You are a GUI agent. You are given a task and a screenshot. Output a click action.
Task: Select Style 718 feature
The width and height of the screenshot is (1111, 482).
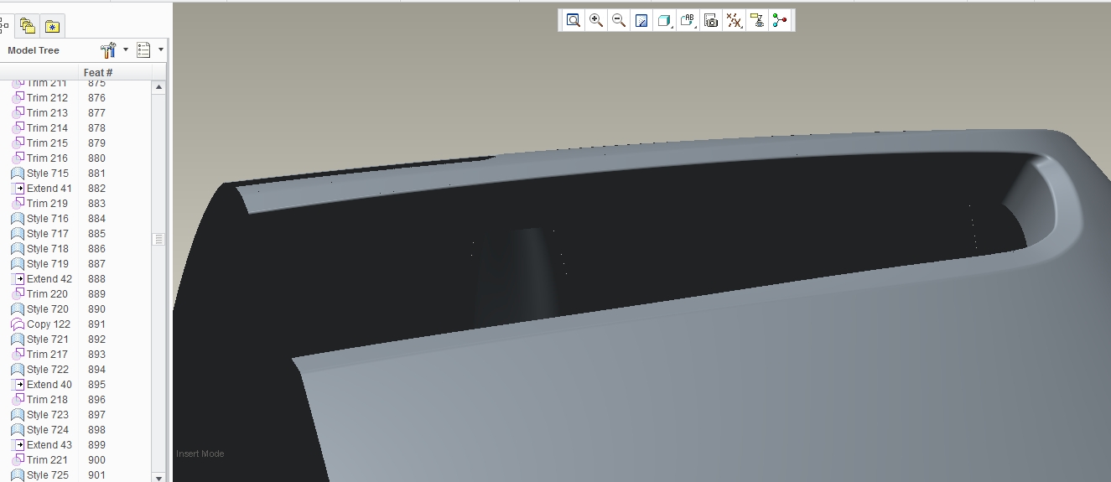tap(48, 249)
